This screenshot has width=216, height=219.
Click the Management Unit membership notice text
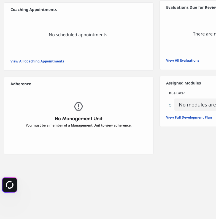pyautogui.click(x=79, y=125)
